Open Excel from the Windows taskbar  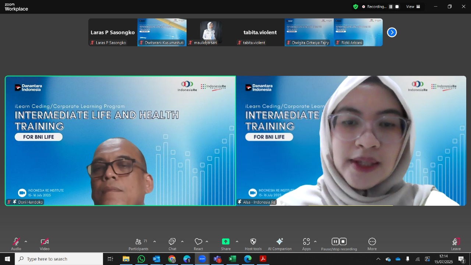click(x=232, y=259)
